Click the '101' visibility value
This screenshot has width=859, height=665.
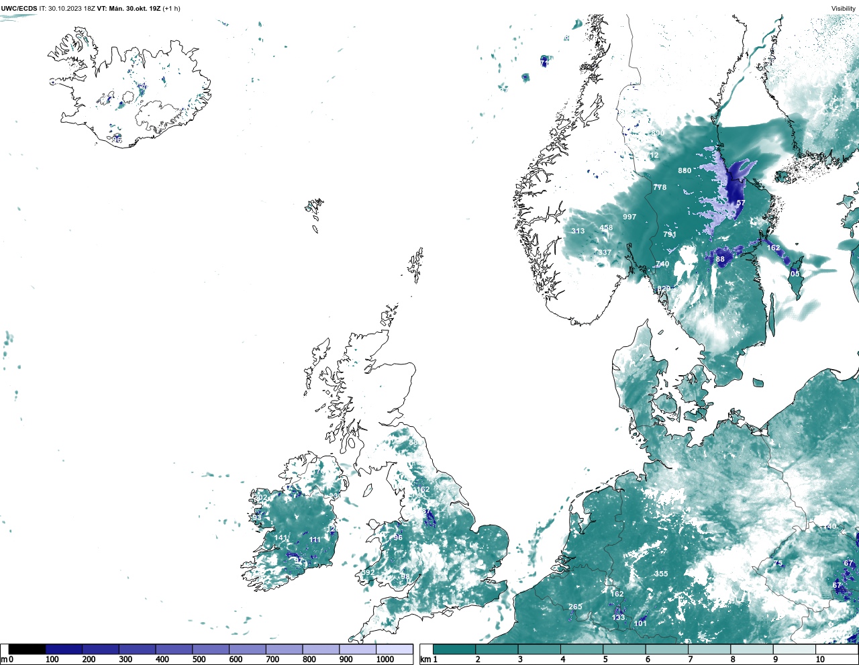(640, 623)
